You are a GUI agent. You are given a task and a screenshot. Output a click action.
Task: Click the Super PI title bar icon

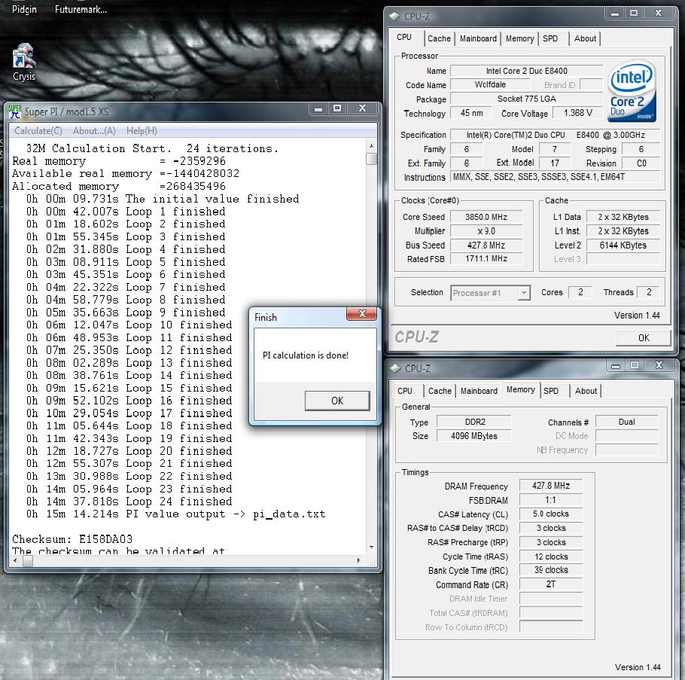(x=15, y=111)
